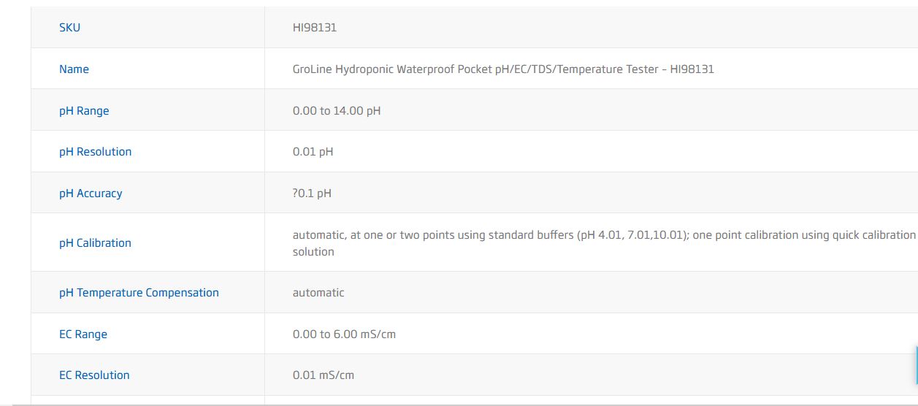Select the 0.00 to 14.00 pH value

(x=337, y=111)
